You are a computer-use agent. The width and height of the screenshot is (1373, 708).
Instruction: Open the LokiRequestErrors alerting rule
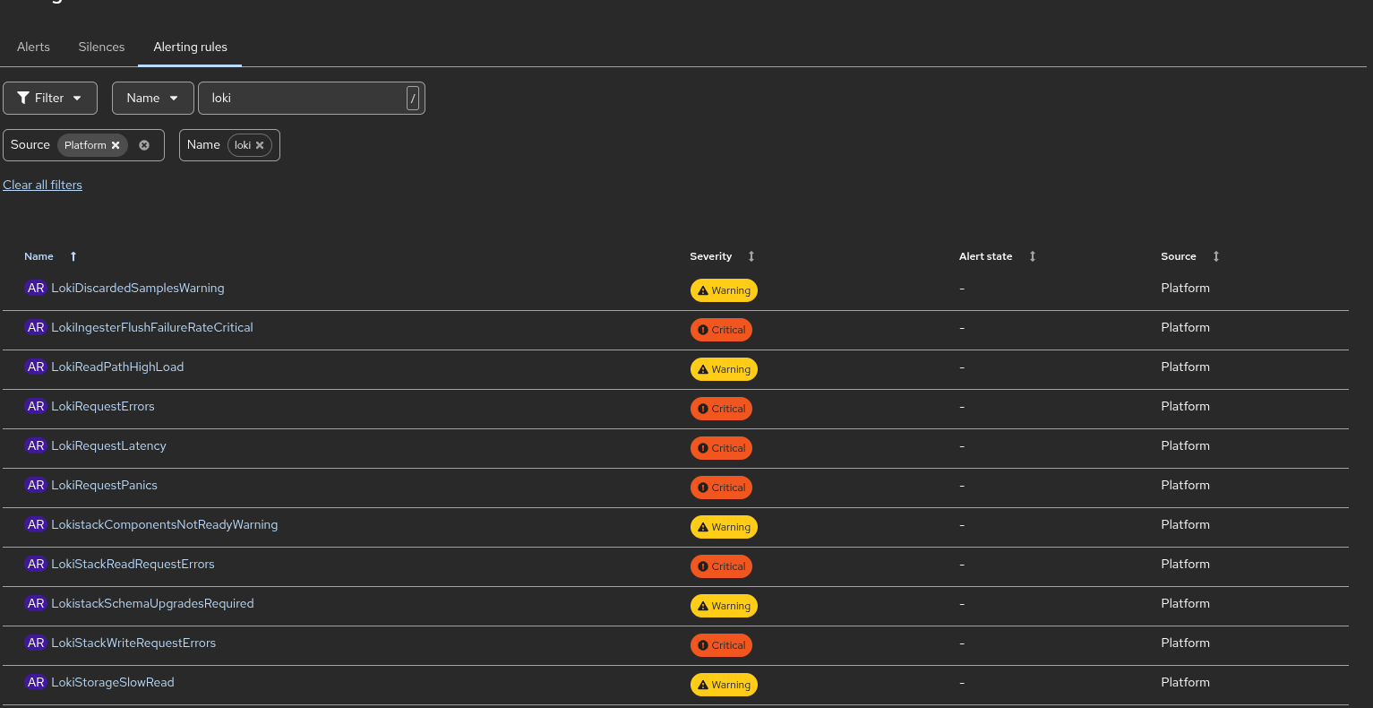pyautogui.click(x=103, y=407)
